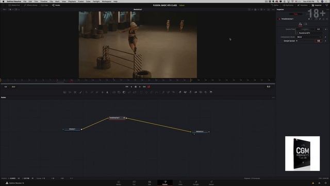Viewport: 330px width, 186px height.
Task: Add a Polygon mask tool from toolbar
Action: tap(152, 92)
